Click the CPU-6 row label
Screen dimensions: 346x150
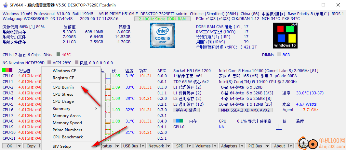tap(8, 110)
